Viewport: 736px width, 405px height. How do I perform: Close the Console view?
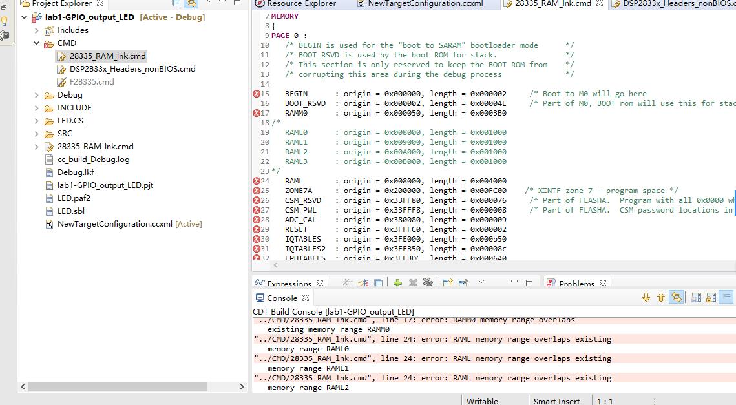[306, 298]
